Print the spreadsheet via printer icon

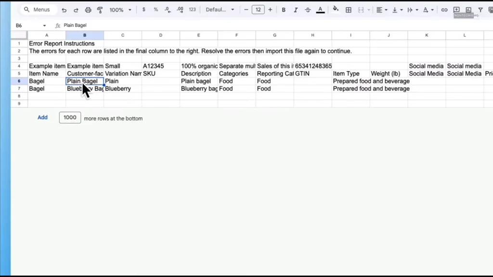88,10
